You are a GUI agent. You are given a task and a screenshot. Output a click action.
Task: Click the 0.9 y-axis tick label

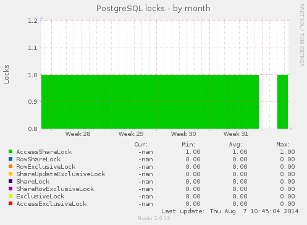pyautogui.click(x=33, y=102)
